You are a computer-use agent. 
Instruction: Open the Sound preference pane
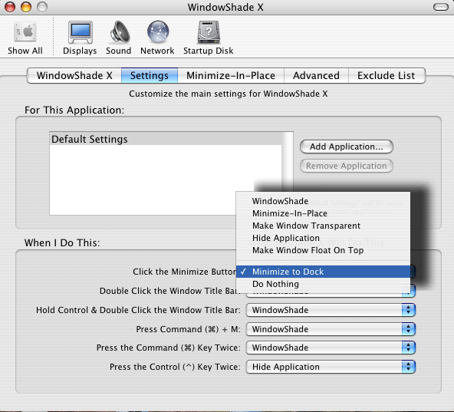(x=119, y=38)
